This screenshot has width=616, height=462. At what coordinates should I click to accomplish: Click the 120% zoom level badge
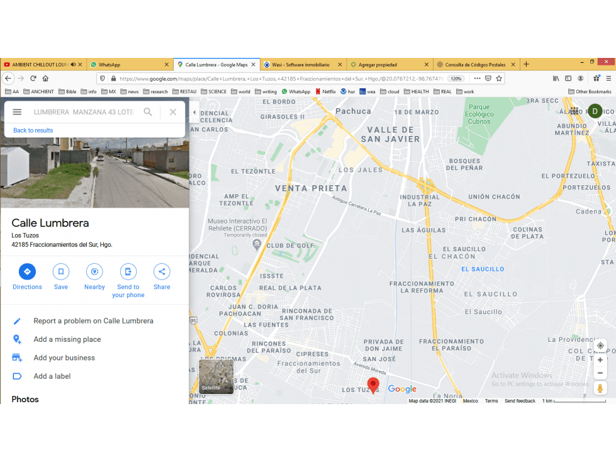click(456, 79)
